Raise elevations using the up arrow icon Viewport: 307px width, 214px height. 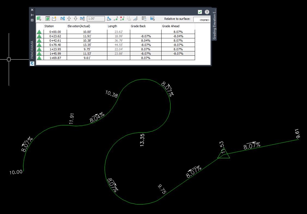click(x=69, y=18)
